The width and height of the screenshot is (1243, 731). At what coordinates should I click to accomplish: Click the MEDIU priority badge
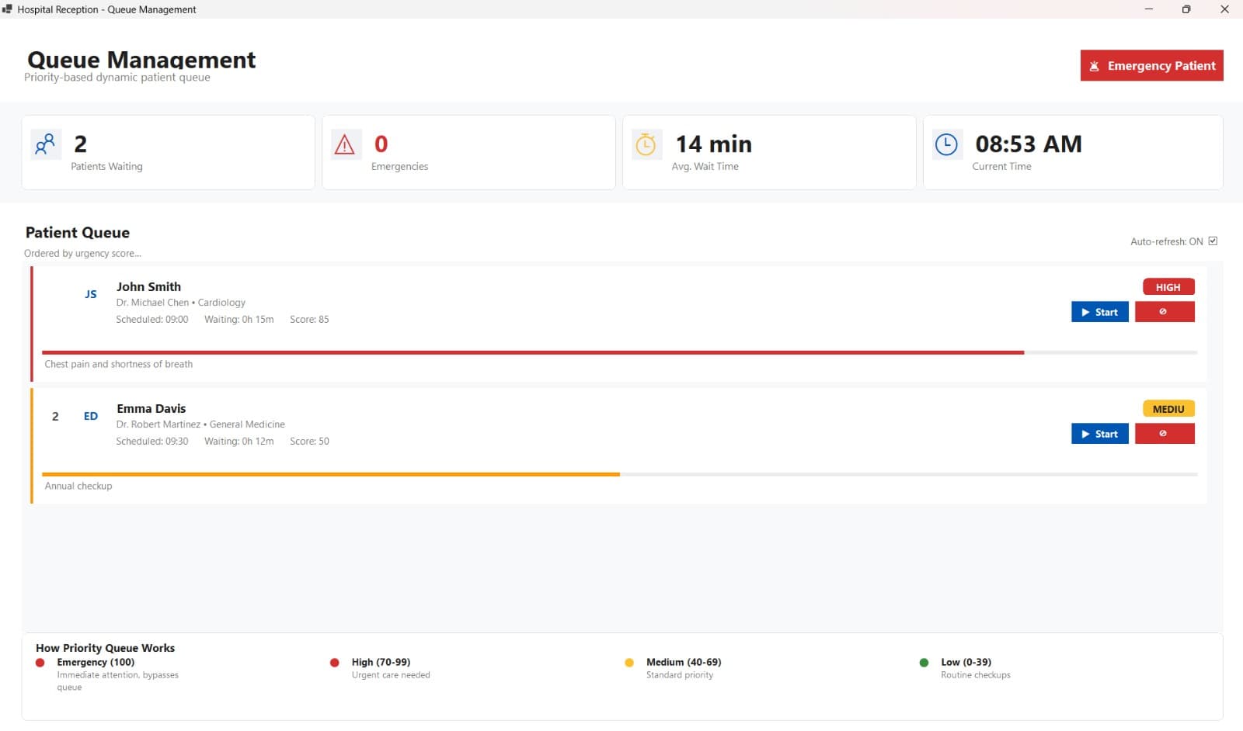(1168, 409)
